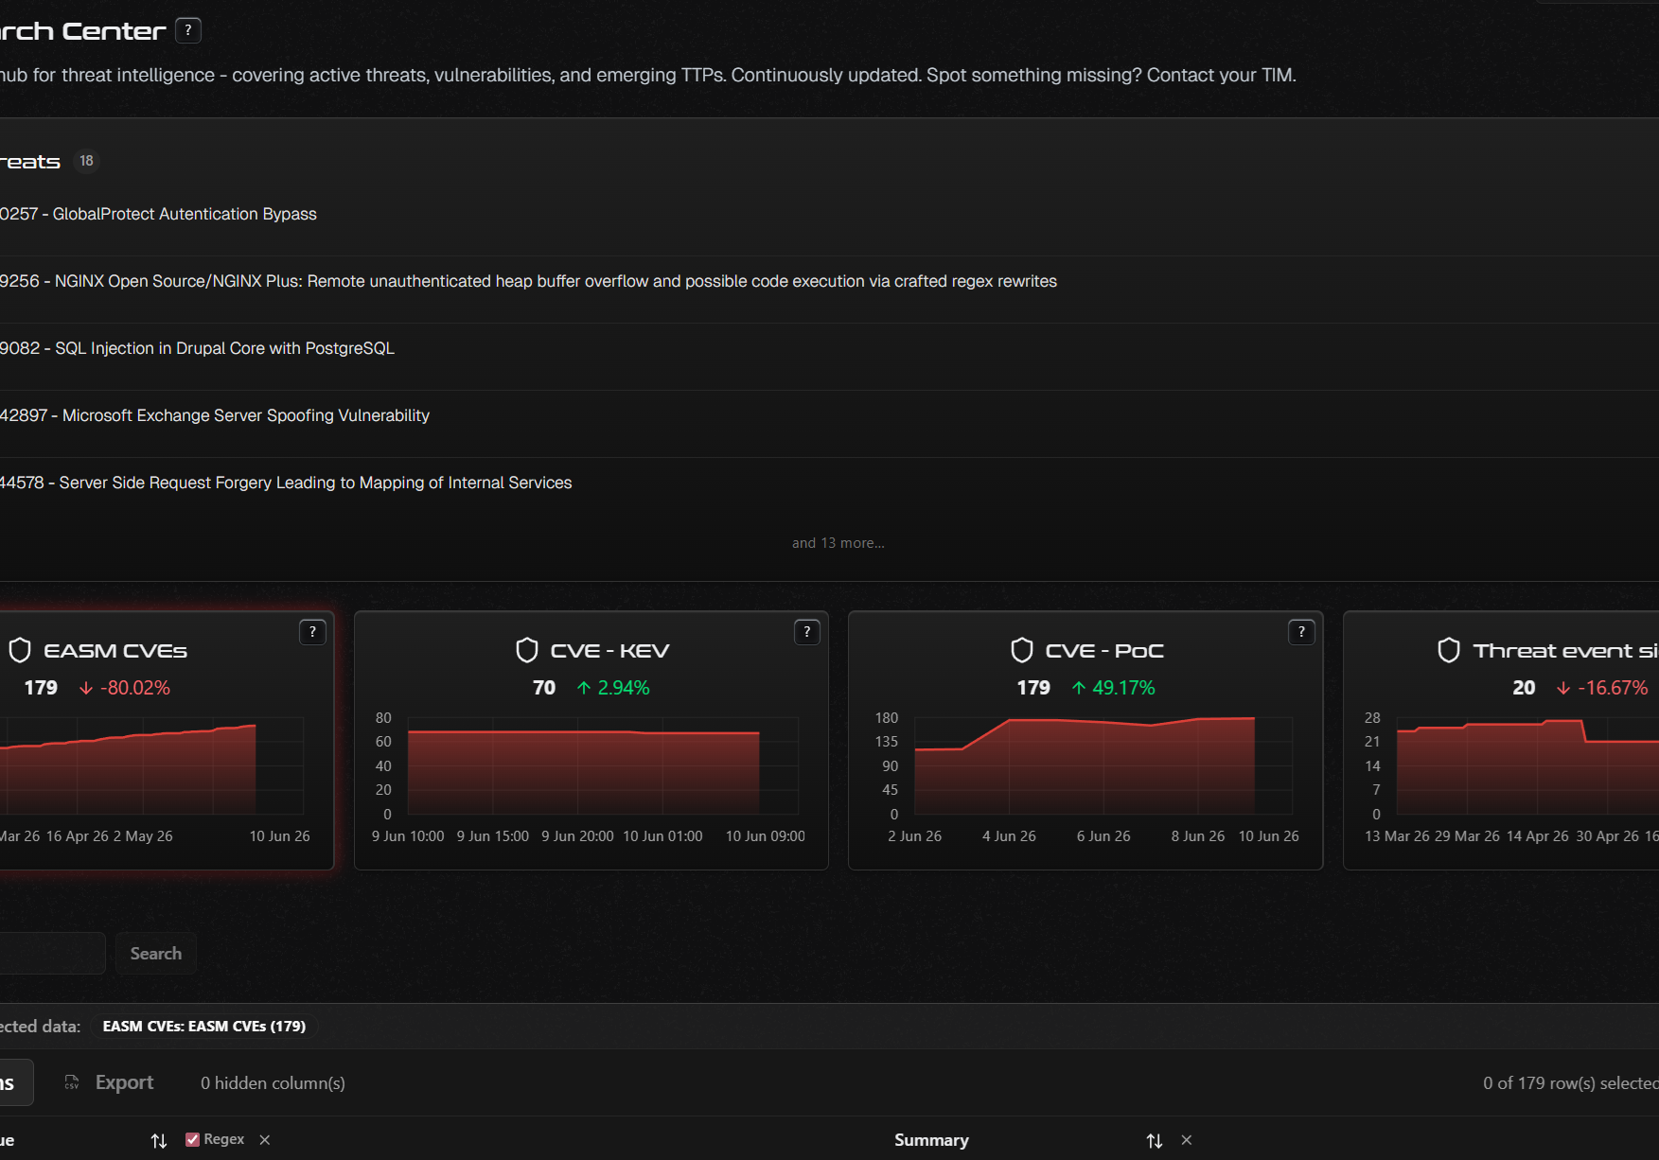
Task: Click the -16.67% decrease value
Action: (1602, 688)
